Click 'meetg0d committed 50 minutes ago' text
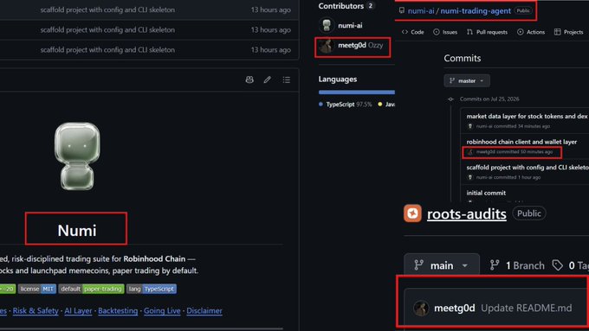This screenshot has width=589, height=331. coord(515,152)
